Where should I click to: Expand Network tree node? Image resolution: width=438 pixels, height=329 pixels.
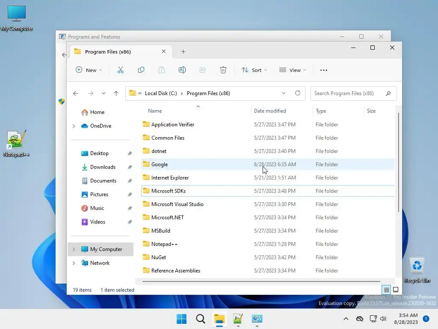74,263
